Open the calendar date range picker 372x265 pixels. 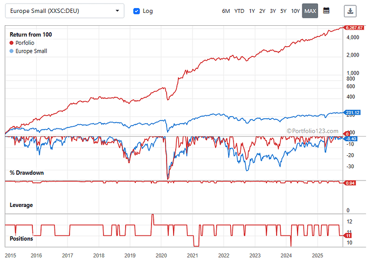326,11
